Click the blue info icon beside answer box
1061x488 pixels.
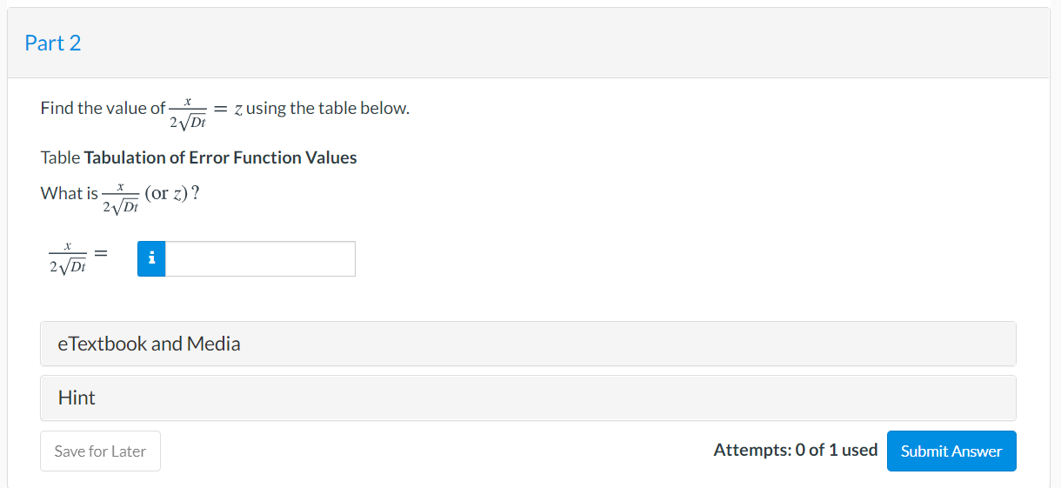(x=151, y=258)
